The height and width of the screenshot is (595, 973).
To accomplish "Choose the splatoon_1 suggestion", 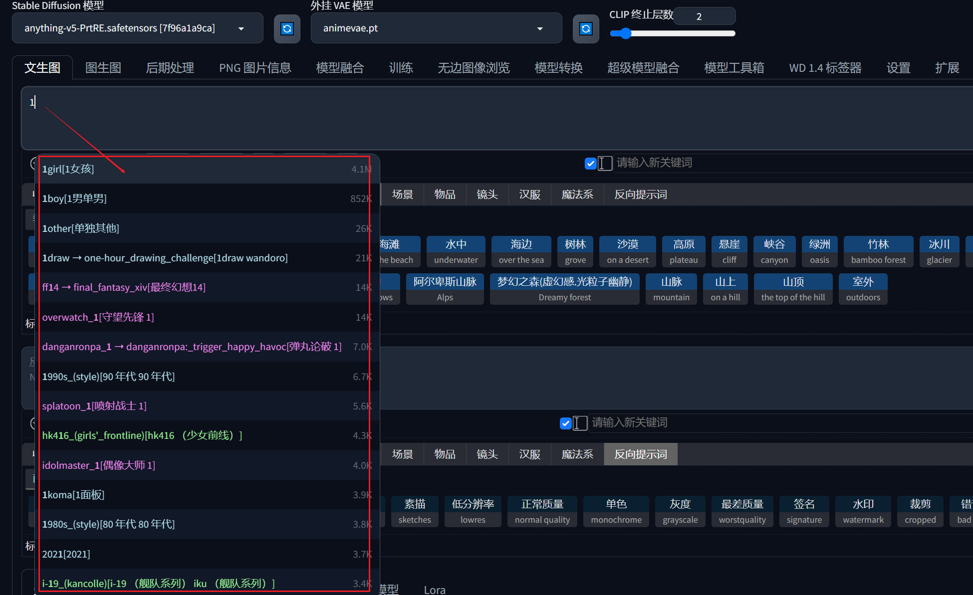I will (x=207, y=406).
